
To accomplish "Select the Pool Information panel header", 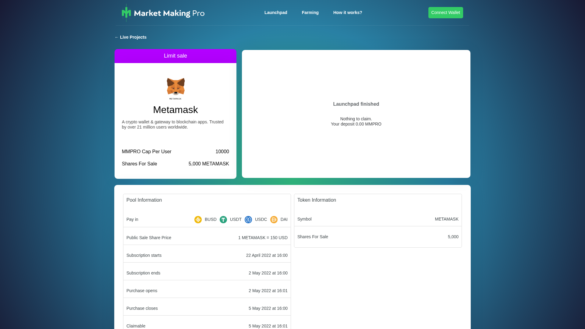I will 144,200.
